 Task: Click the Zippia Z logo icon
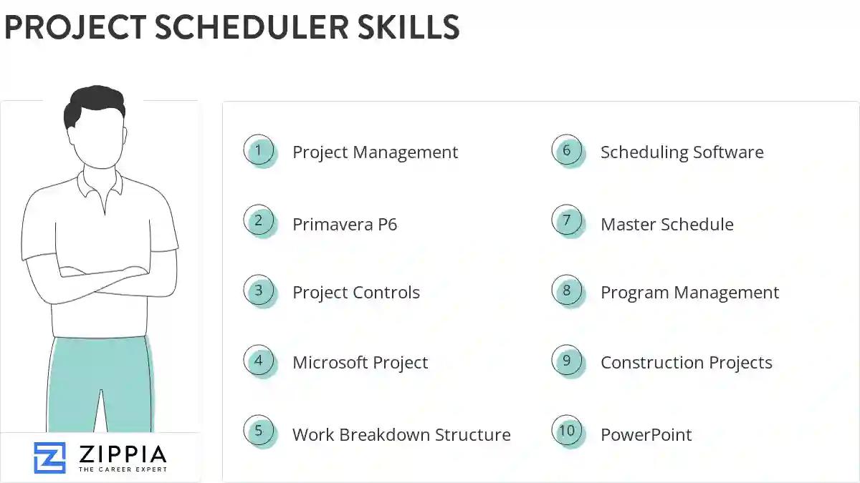pyautogui.click(x=49, y=457)
